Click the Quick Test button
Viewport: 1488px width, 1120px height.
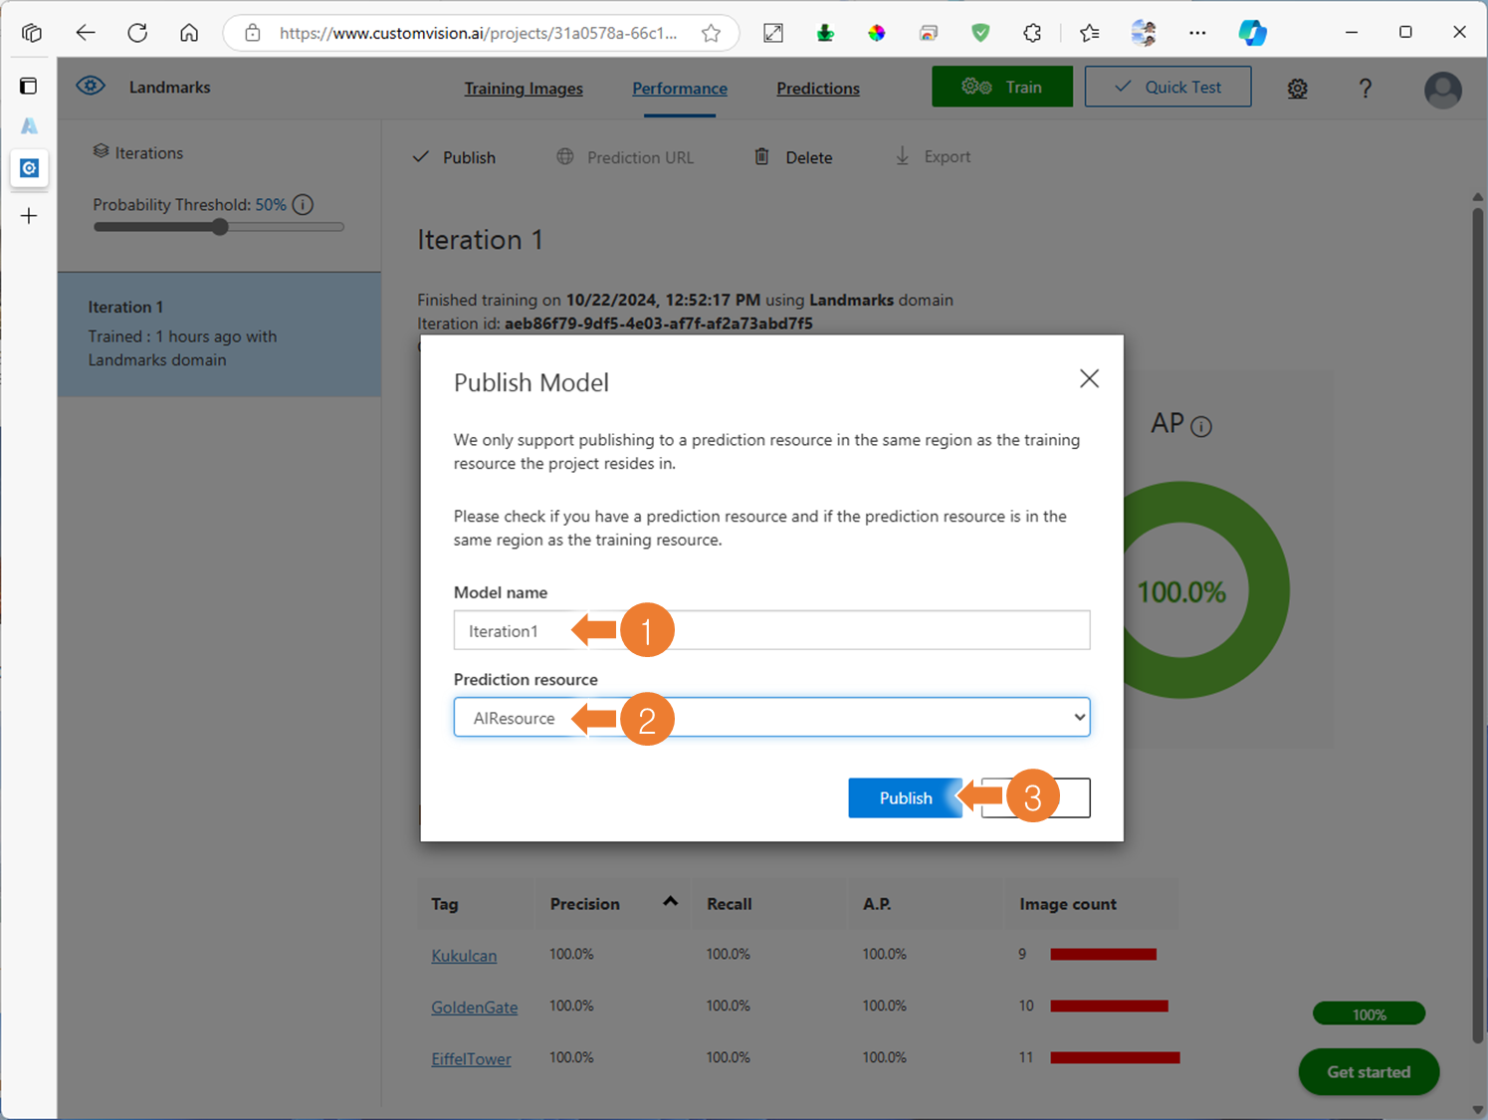pyautogui.click(x=1168, y=87)
